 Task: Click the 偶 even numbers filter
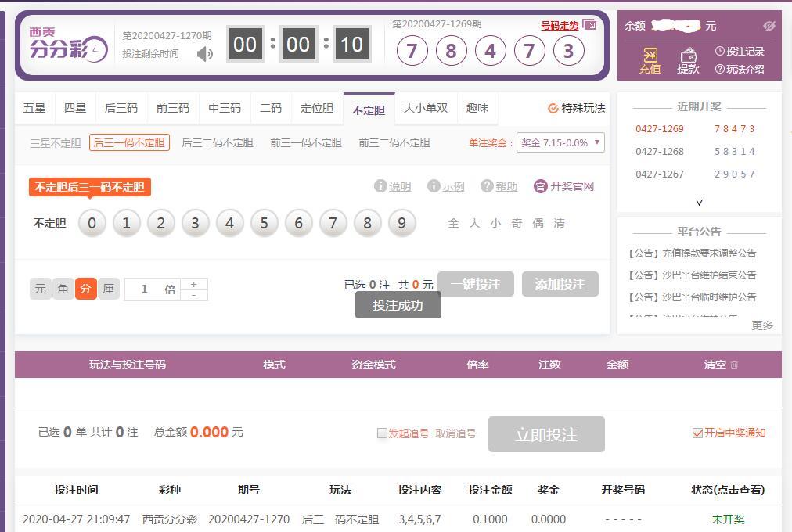[x=538, y=223]
